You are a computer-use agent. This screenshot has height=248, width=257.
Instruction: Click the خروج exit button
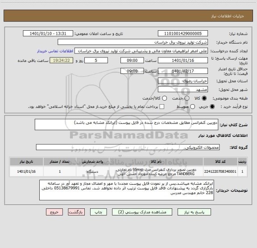(x=54, y=212)
